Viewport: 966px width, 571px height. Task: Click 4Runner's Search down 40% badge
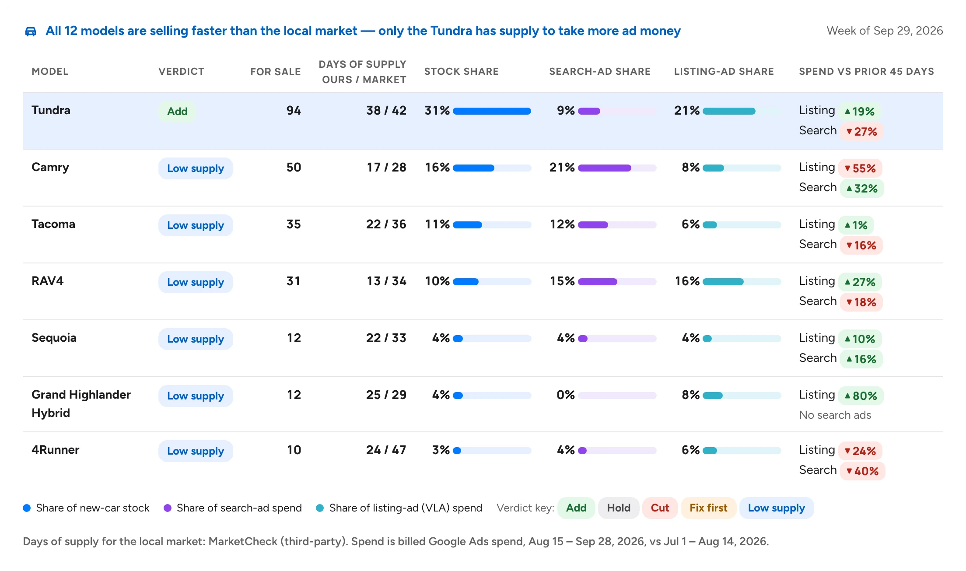coord(862,471)
